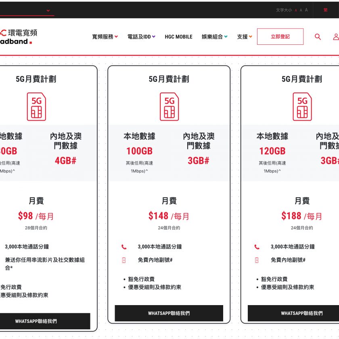Click the red chevron in top black bar
The height and width of the screenshot is (339, 339).
click(48, 10)
